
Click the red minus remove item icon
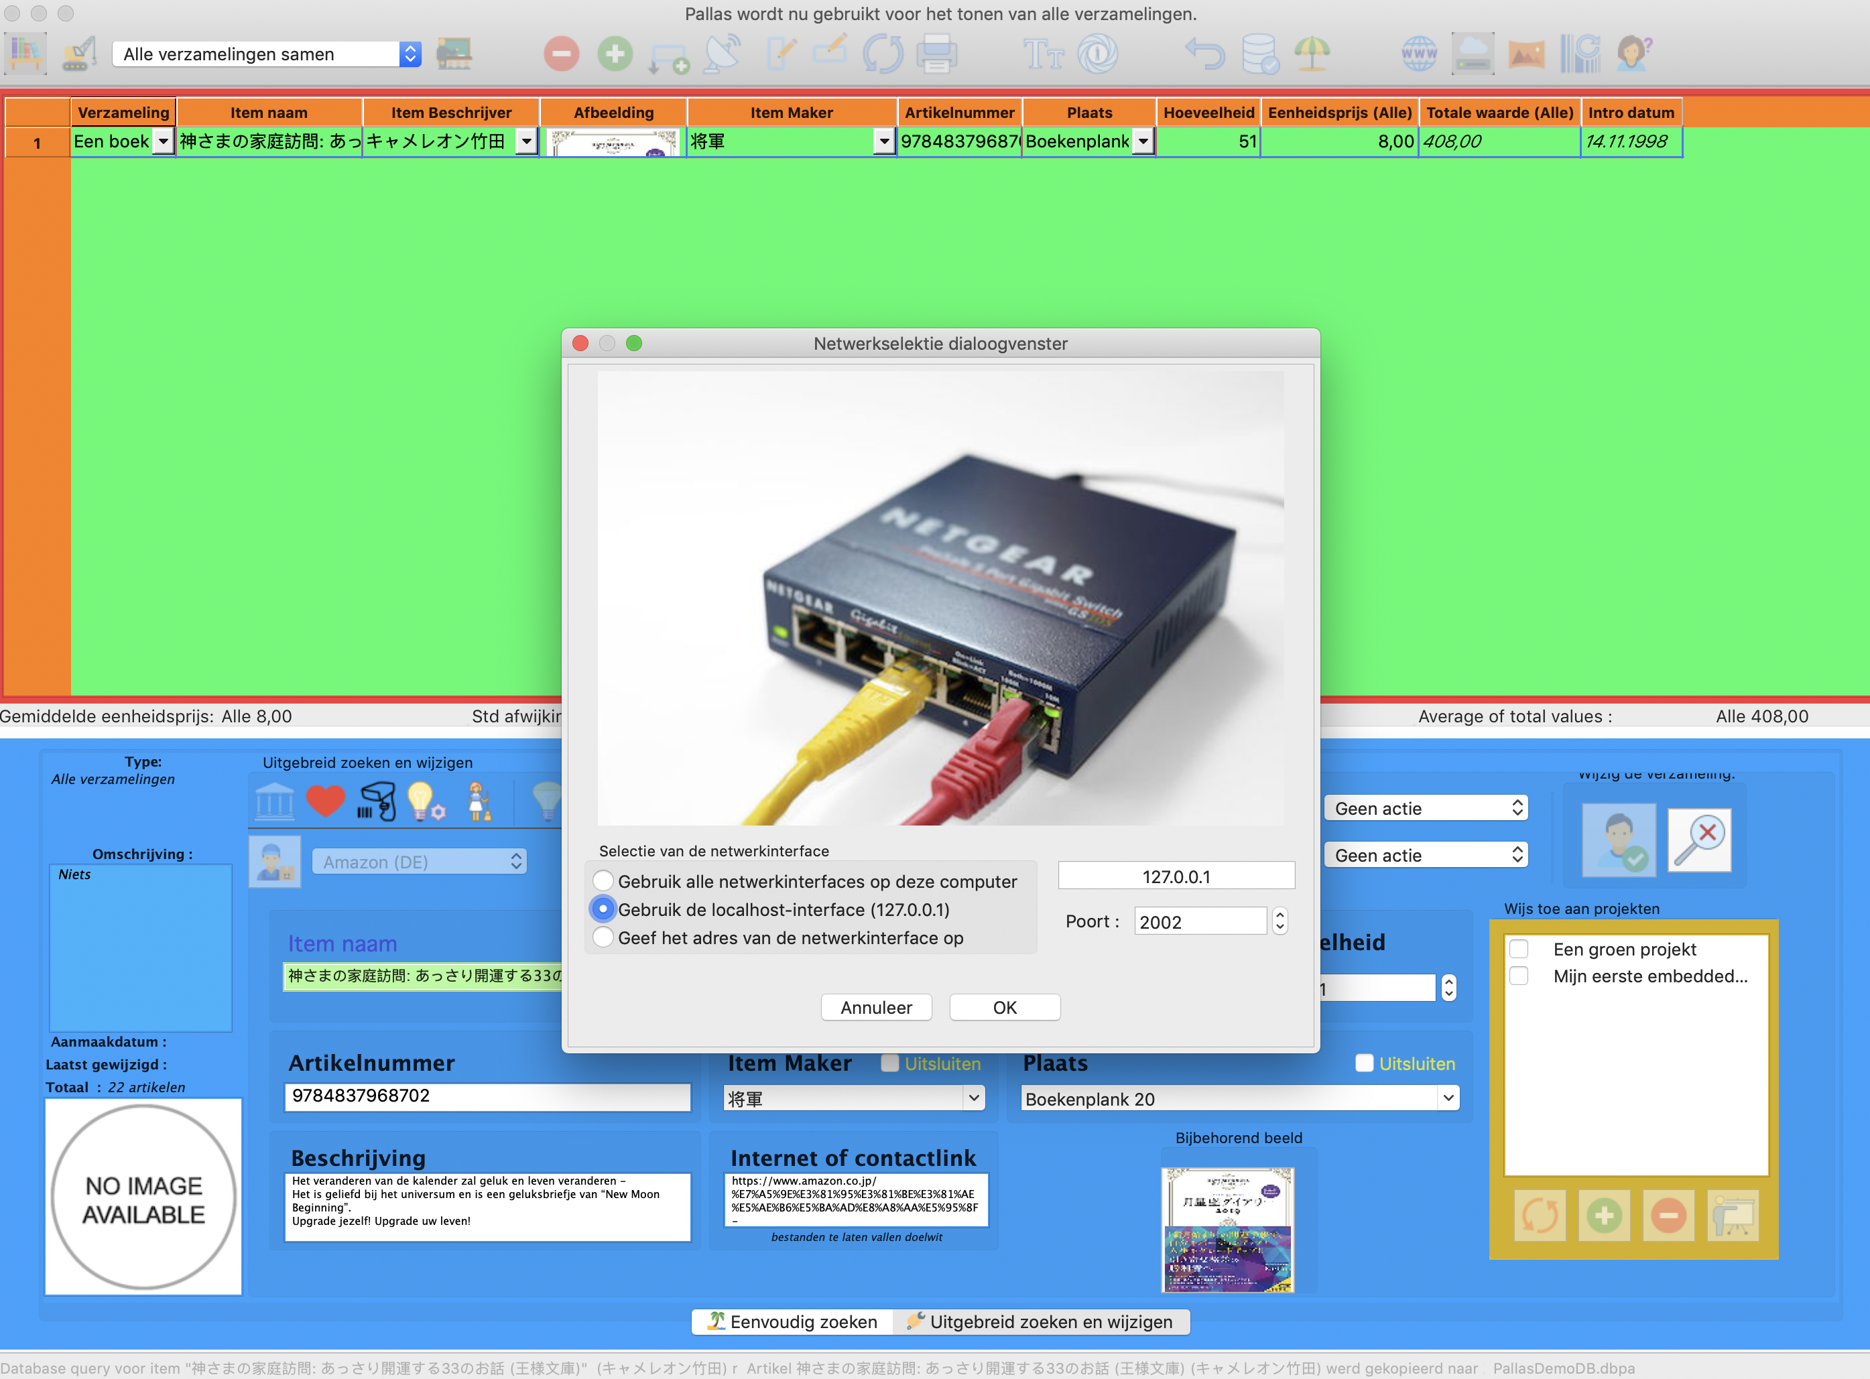coord(561,54)
